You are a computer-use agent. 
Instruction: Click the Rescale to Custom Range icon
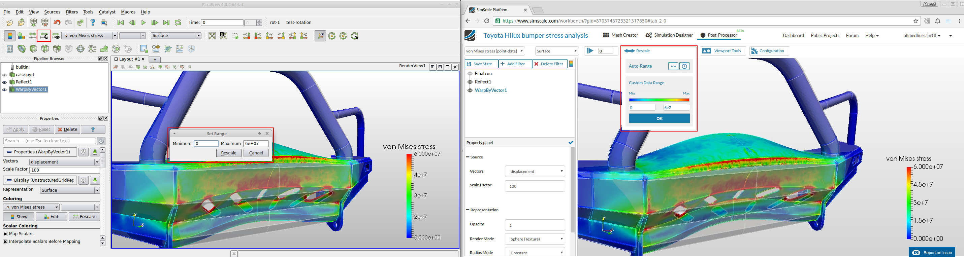[x=44, y=36]
